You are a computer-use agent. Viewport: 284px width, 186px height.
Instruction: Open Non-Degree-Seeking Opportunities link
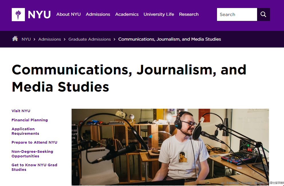32,154
